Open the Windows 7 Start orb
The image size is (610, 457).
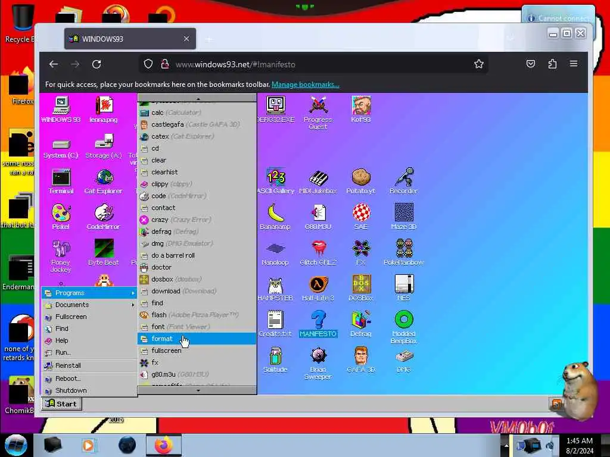[16, 445]
